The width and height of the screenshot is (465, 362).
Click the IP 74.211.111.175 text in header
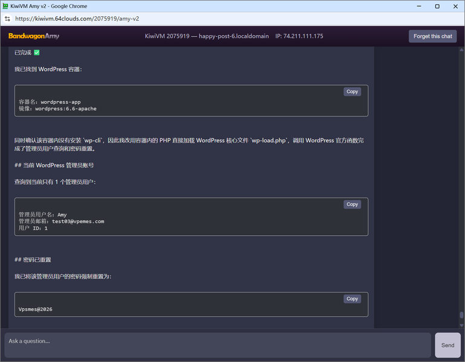point(299,36)
